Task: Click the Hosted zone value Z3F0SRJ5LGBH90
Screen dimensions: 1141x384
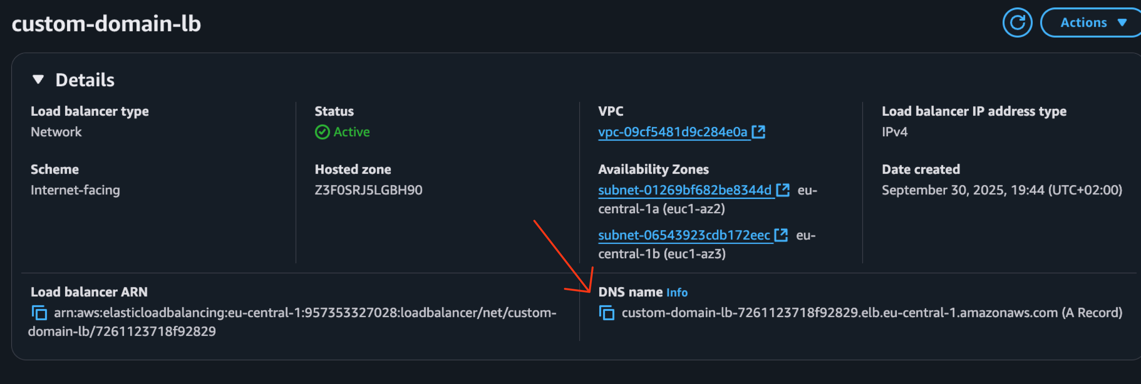Action: (368, 190)
